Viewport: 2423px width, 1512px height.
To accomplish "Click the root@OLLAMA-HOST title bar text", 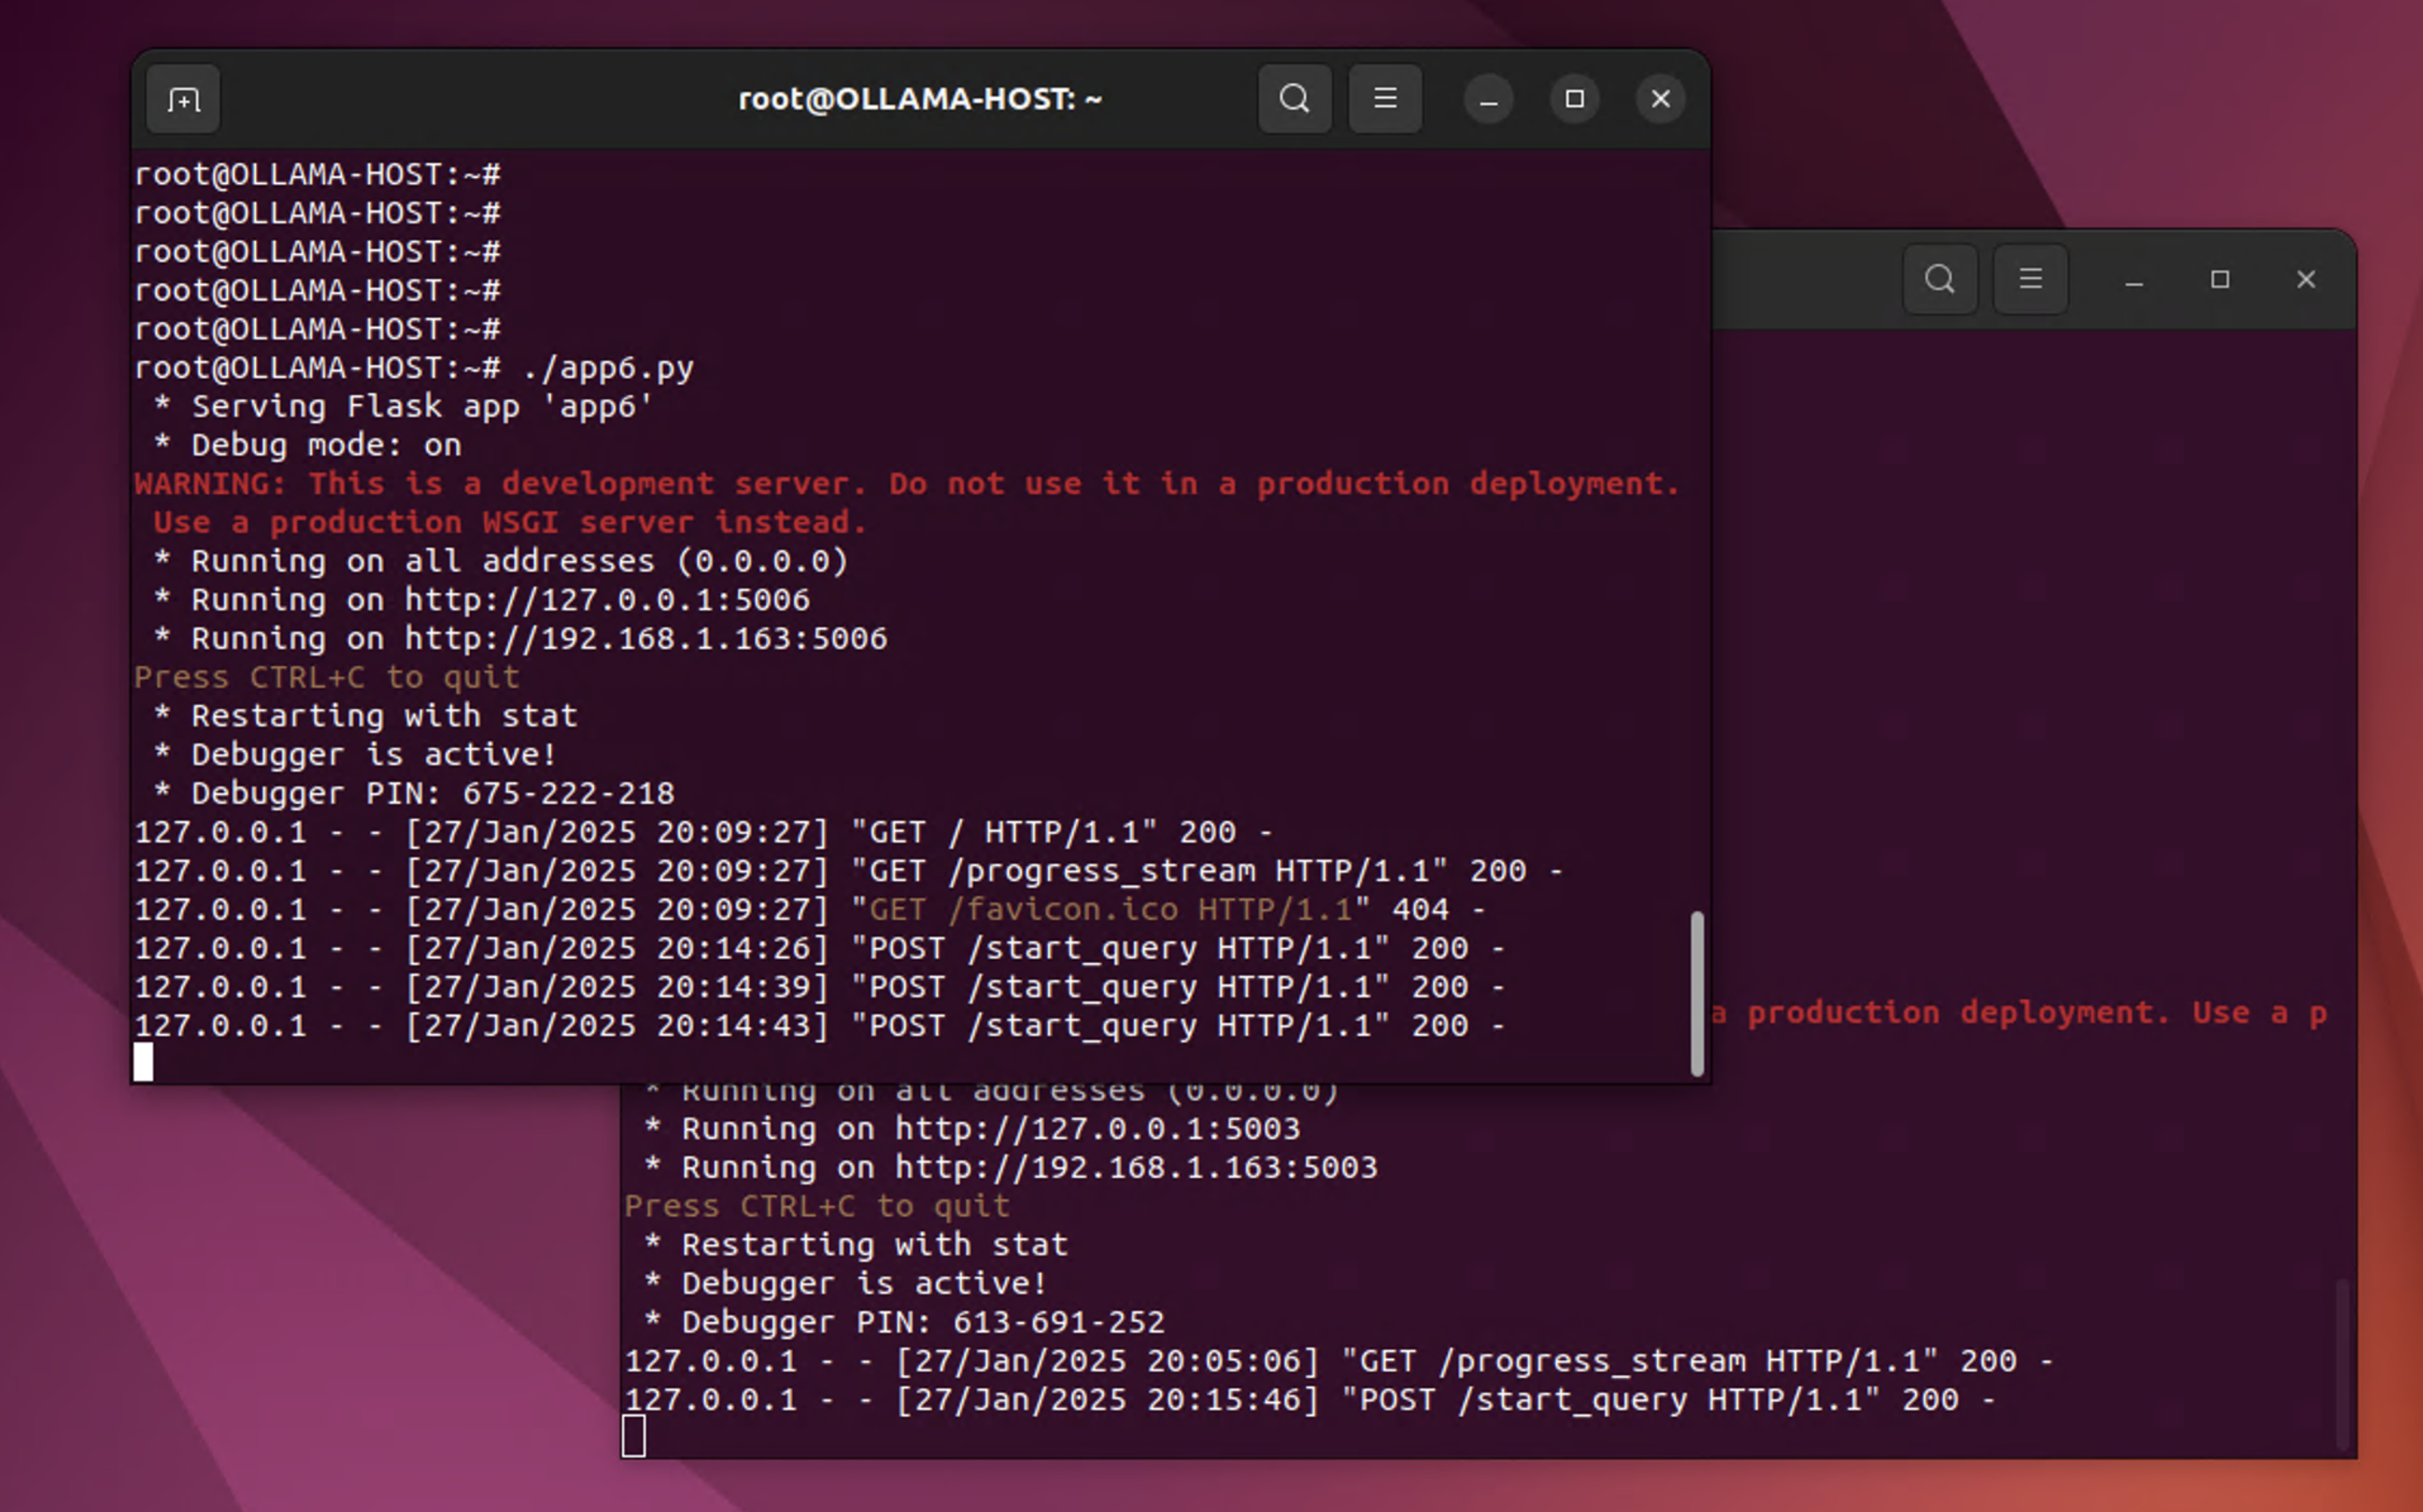I will [x=919, y=99].
